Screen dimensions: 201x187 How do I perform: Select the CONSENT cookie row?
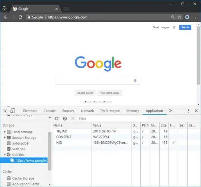pos(127,137)
